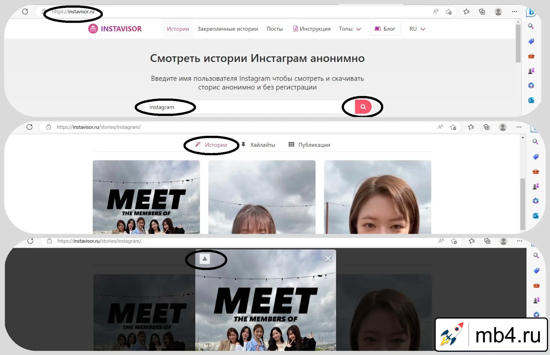Click the red search button beside the username field
The width and height of the screenshot is (550, 355).
click(363, 107)
